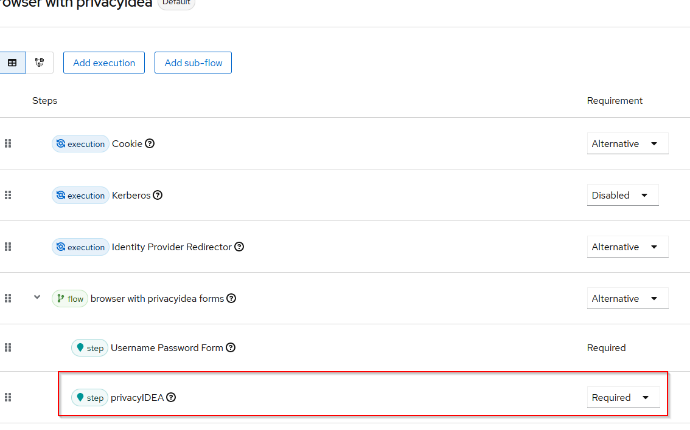Click the Kerberos help icon
Screen dimensions: 690x430
coord(158,196)
